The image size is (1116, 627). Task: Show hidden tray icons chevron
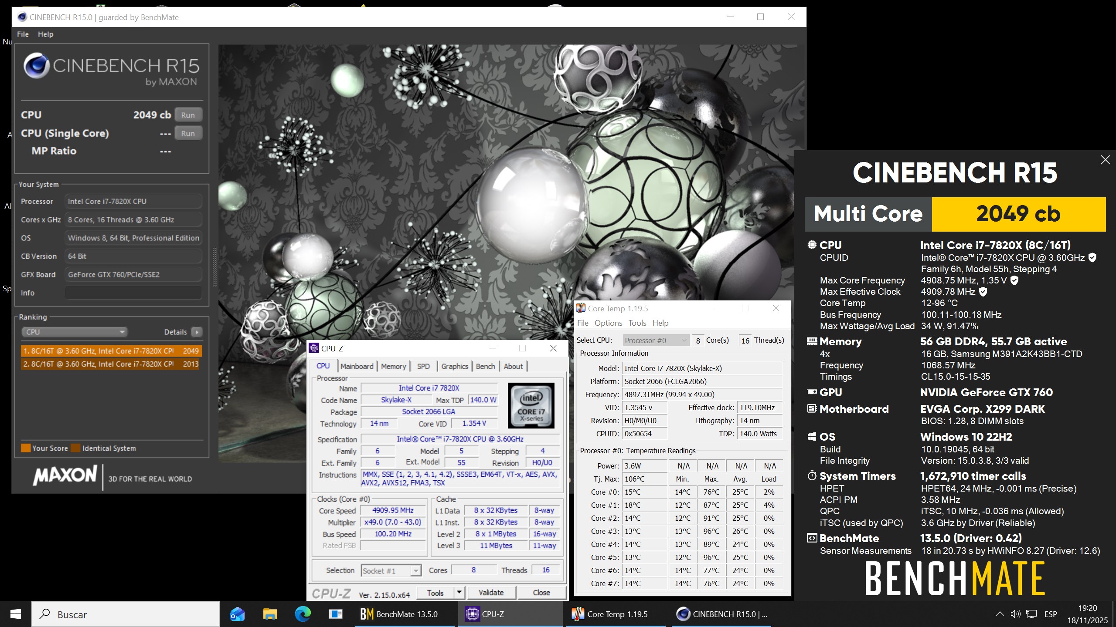coord(1000,614)
